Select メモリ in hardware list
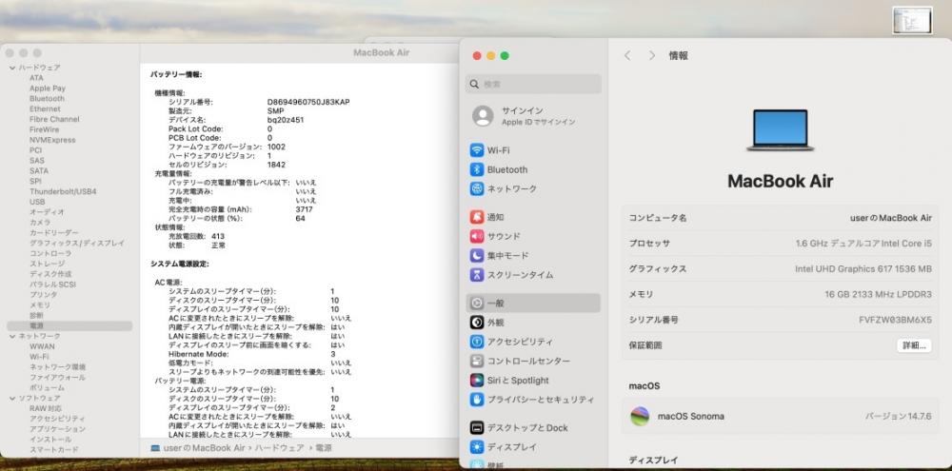The image size is (952, 471). click(x=40, y=304)
